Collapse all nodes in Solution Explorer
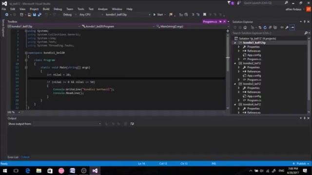Image resolution: width=312 pixels, height=175 pixels. pos(270,27)
